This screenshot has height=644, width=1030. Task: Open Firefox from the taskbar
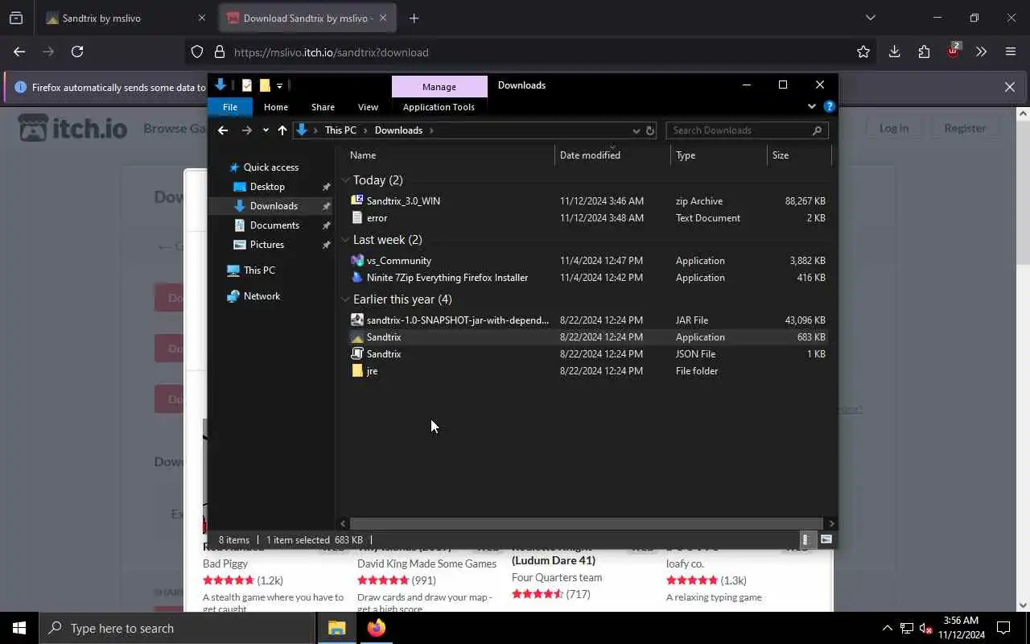point(376,628)
